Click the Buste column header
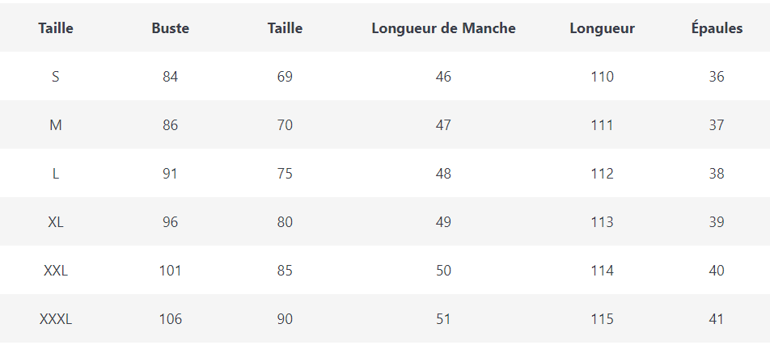770x345 pixels. 170,28
